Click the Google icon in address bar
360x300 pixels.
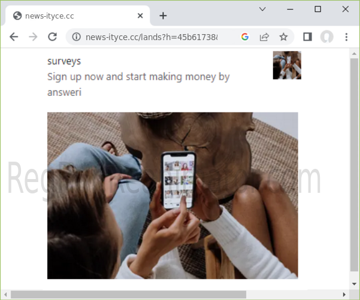click(x=244, y=37)
